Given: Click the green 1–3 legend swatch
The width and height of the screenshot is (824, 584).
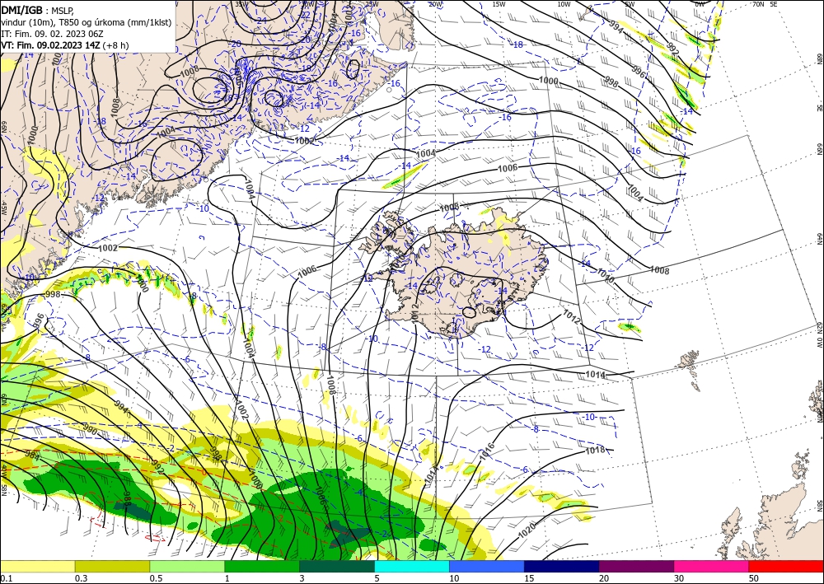Looking at the screenshot, I should [x=262, y=566].
